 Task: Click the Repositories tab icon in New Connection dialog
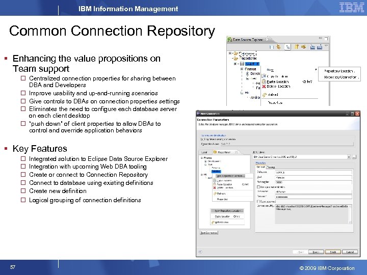coord(215,152)
